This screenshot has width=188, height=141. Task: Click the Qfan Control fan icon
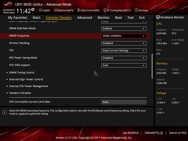pyautogui.click(x=79, y=10)
